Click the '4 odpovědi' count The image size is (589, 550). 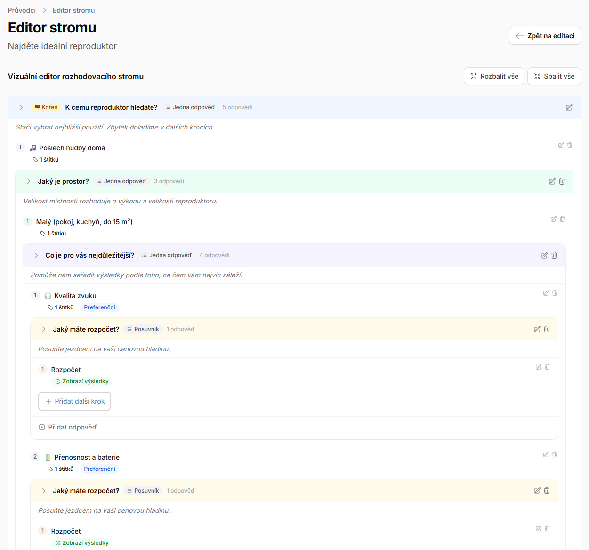pos(214,255)
